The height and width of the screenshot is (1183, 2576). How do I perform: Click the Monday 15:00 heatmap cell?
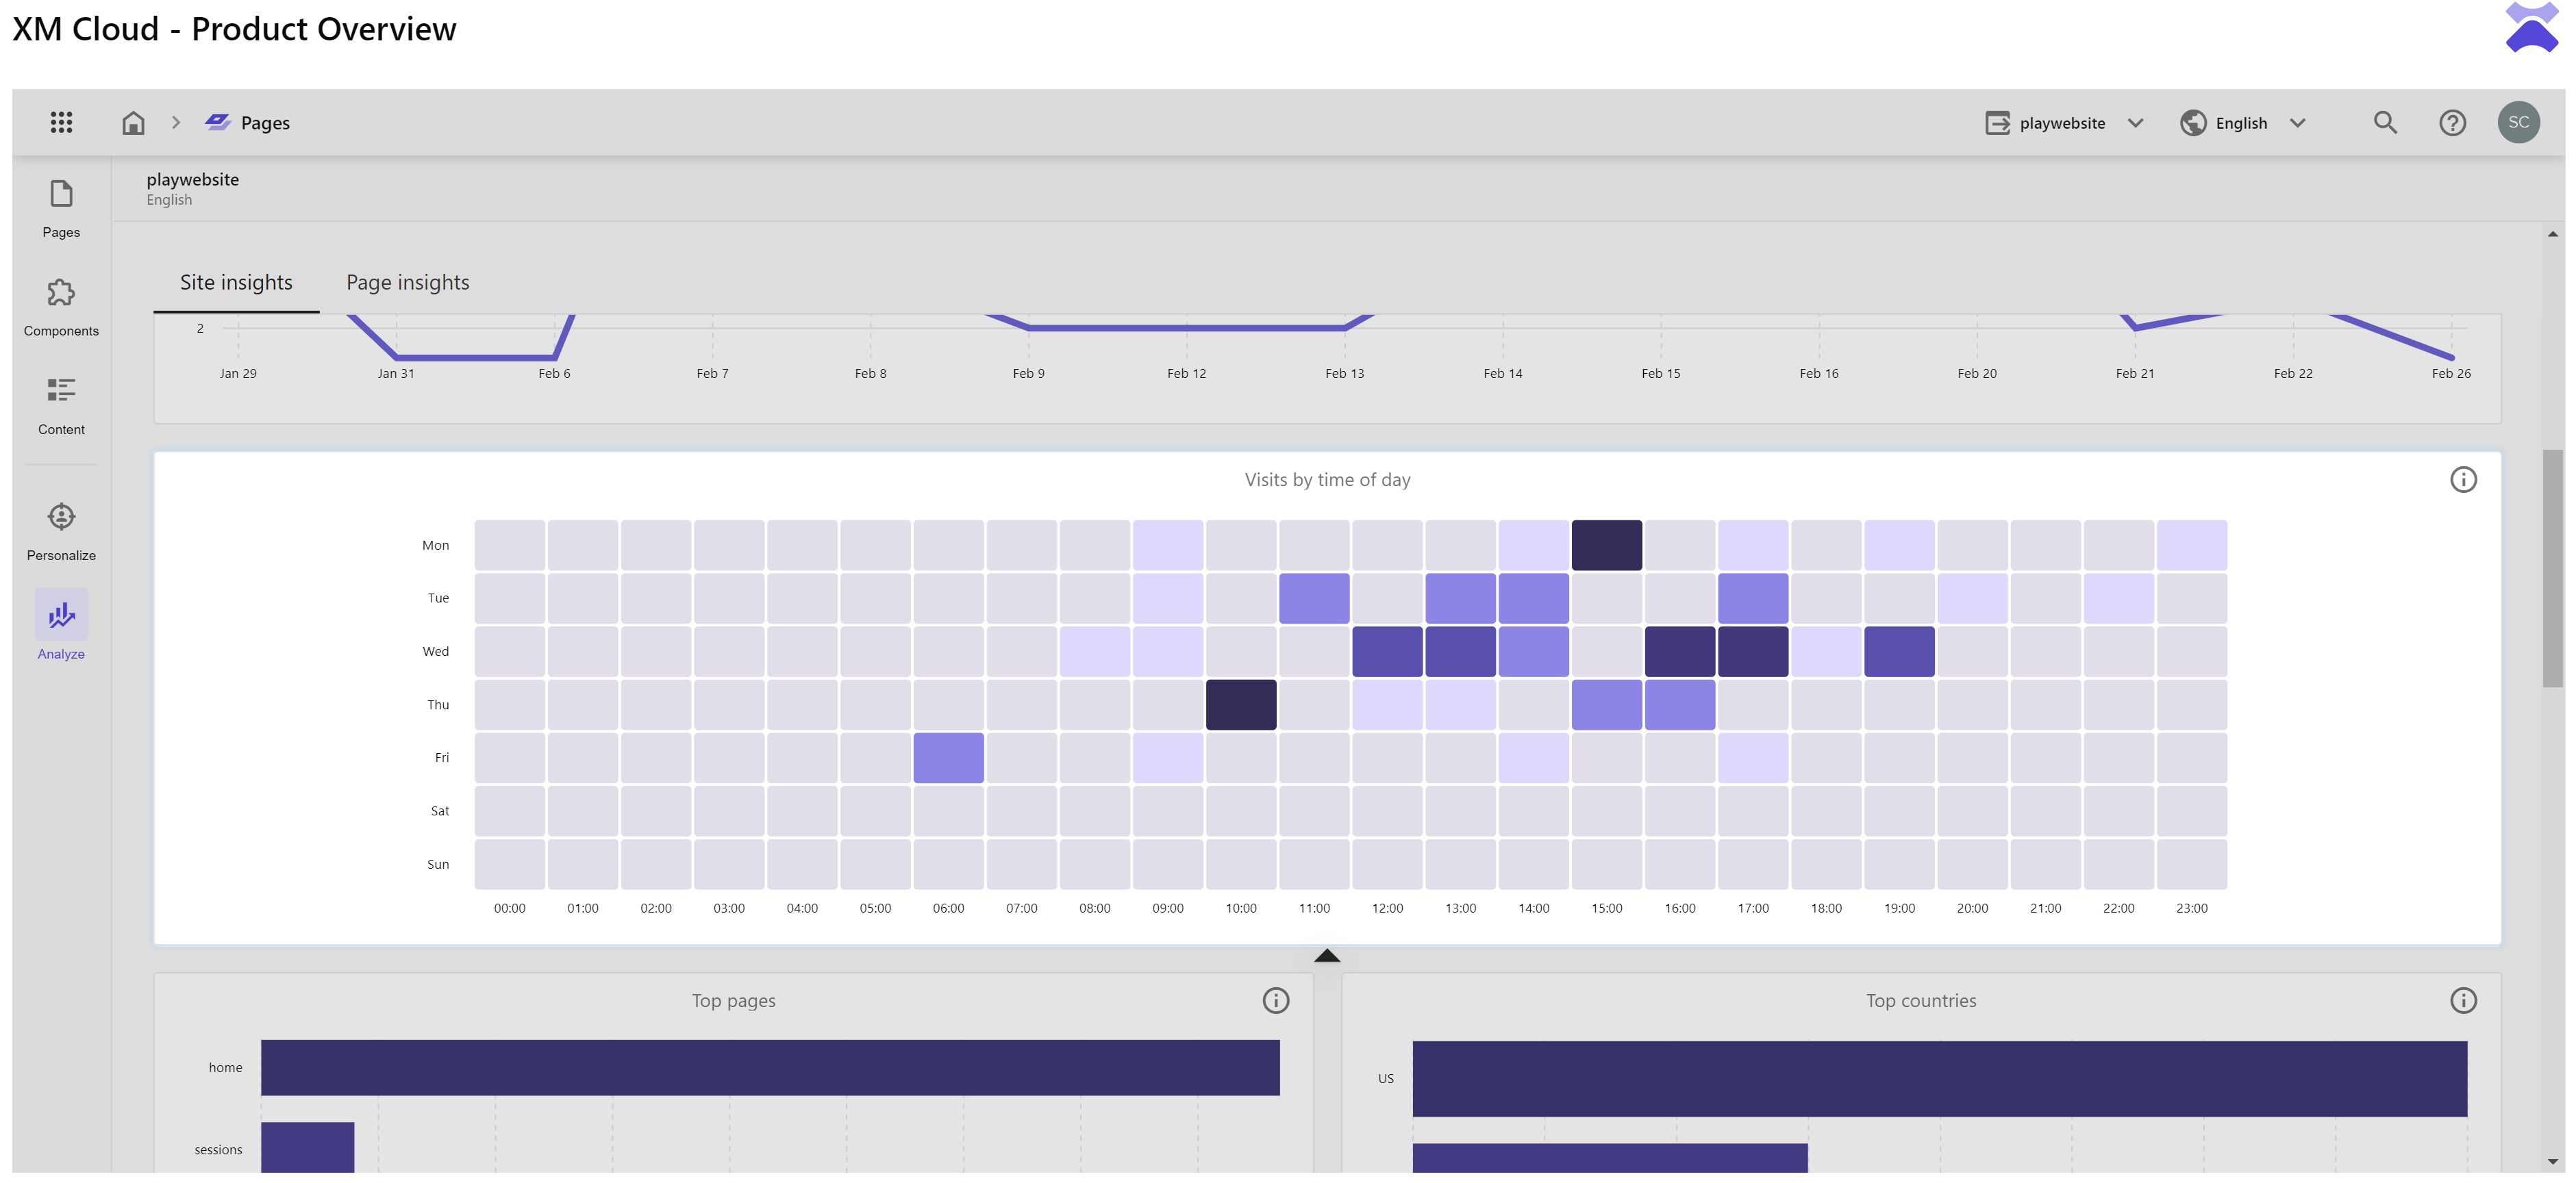point(1606,544)
